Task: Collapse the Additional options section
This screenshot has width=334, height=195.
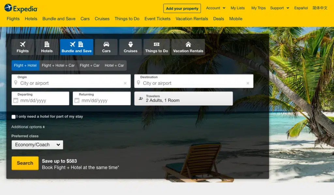Action: point(28,127)
